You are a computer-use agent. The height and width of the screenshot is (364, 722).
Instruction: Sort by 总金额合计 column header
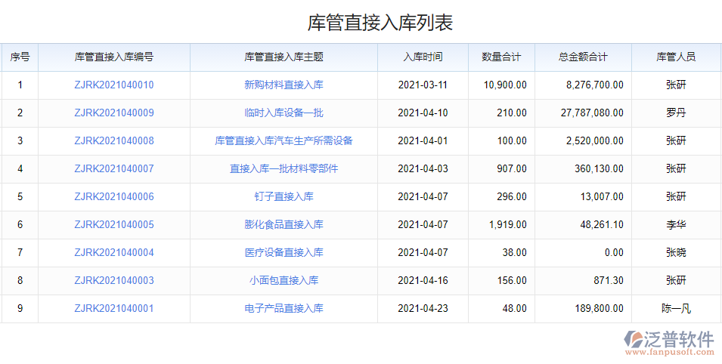tap(583, 57)
